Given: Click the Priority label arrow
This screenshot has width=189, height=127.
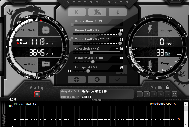Looking at the screenshot, I should click(104, 37).
